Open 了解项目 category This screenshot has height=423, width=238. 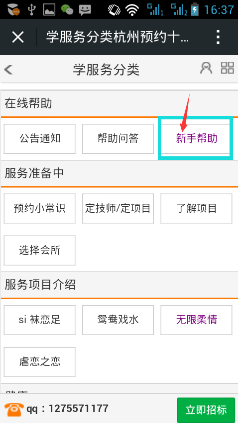196,209
